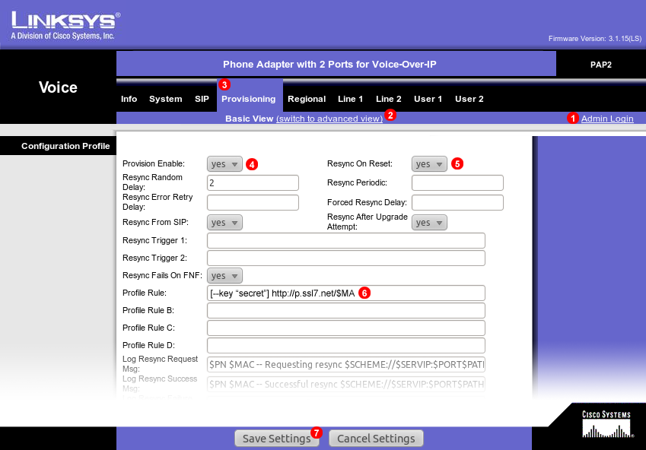Open the Resync Fails On FNF dropdown
646x450 pixels.
224,275
